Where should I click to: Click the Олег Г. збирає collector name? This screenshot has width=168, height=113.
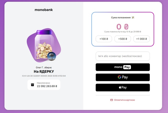click(44, 67)
